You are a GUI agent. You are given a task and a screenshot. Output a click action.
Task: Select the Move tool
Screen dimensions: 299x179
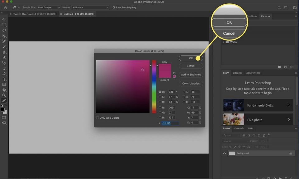point(4,19)
